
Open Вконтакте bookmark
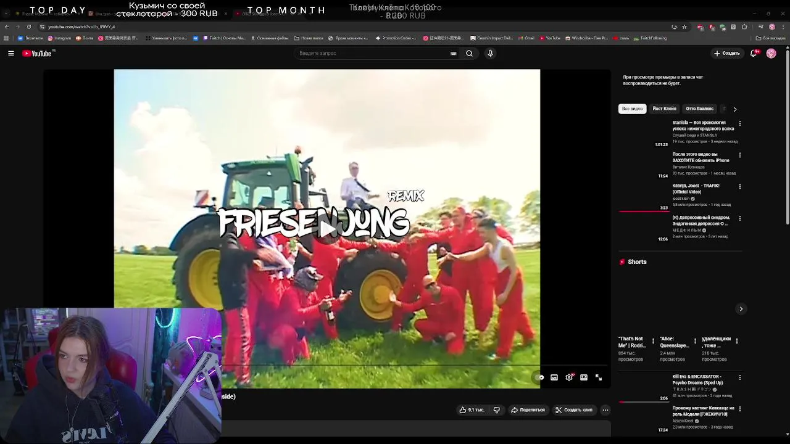(x=30, y=38)
